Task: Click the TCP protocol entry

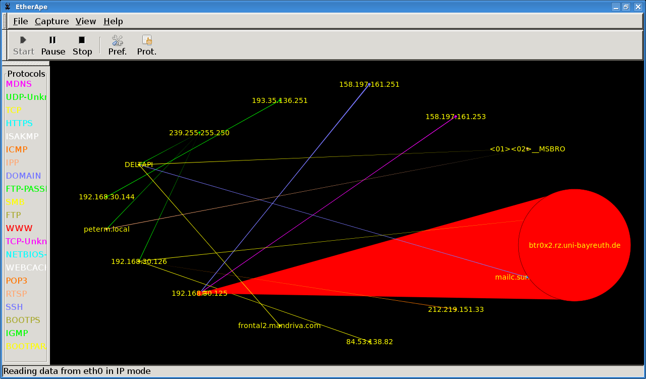Action: pyautogui.click(x=14, y=110)
